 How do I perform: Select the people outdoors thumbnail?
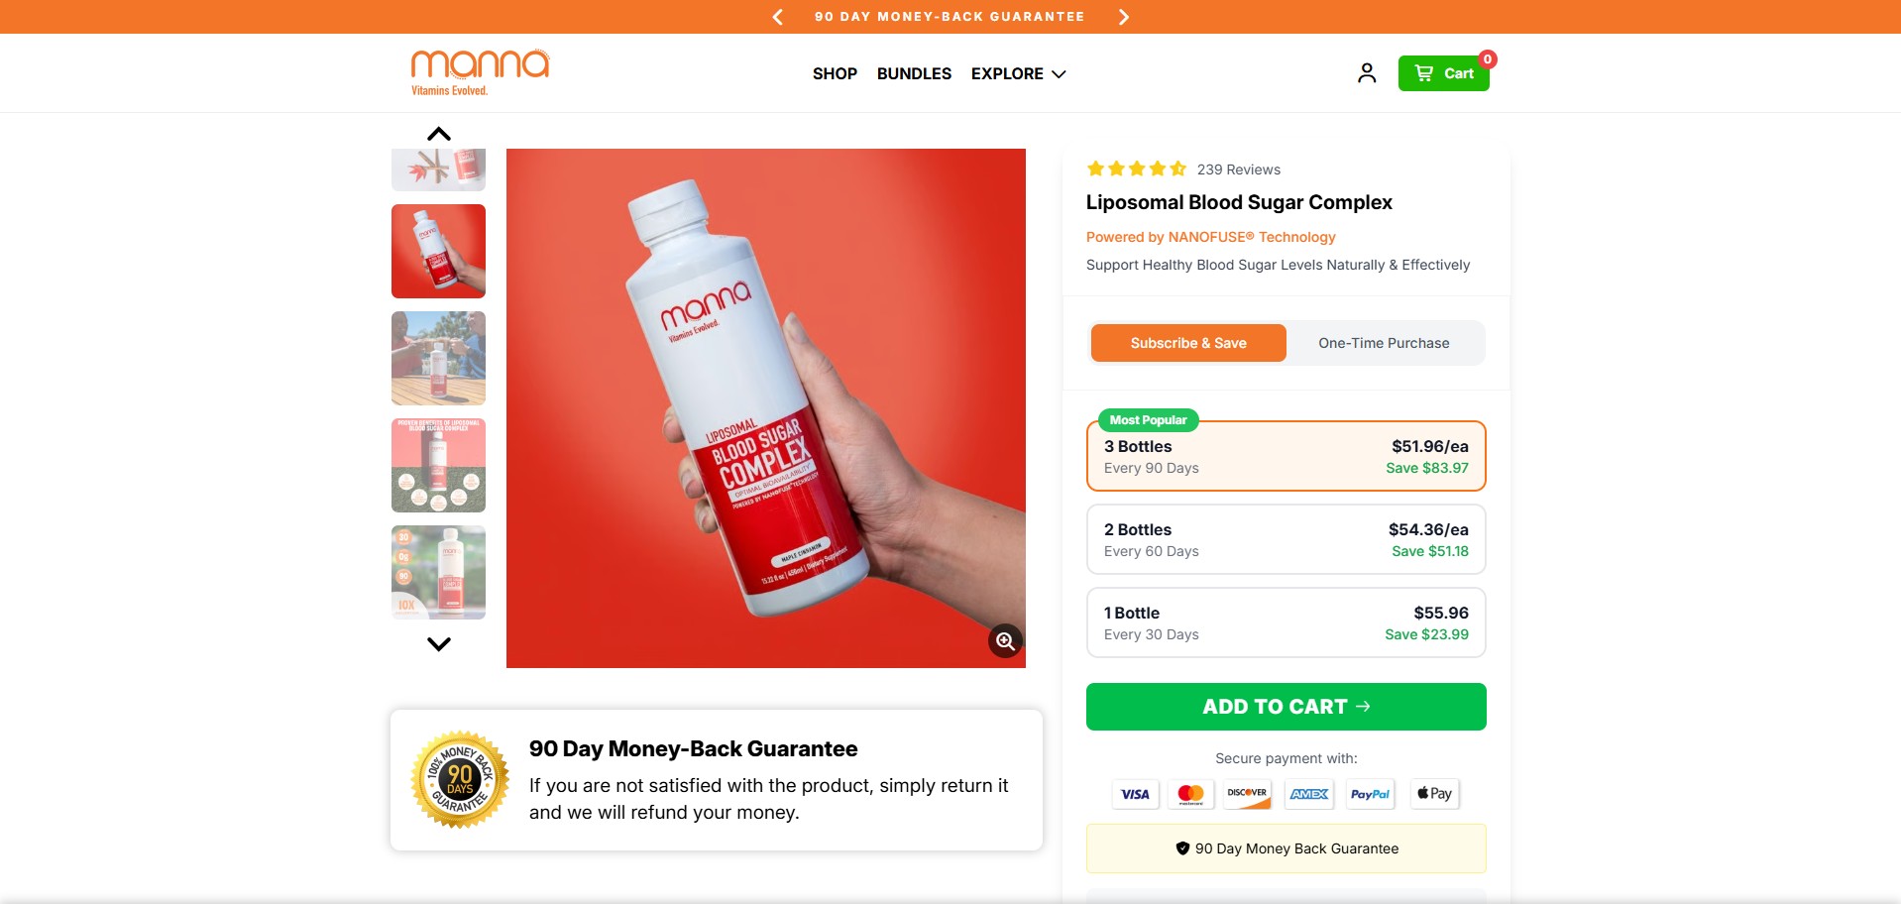(x=438, y=358)
